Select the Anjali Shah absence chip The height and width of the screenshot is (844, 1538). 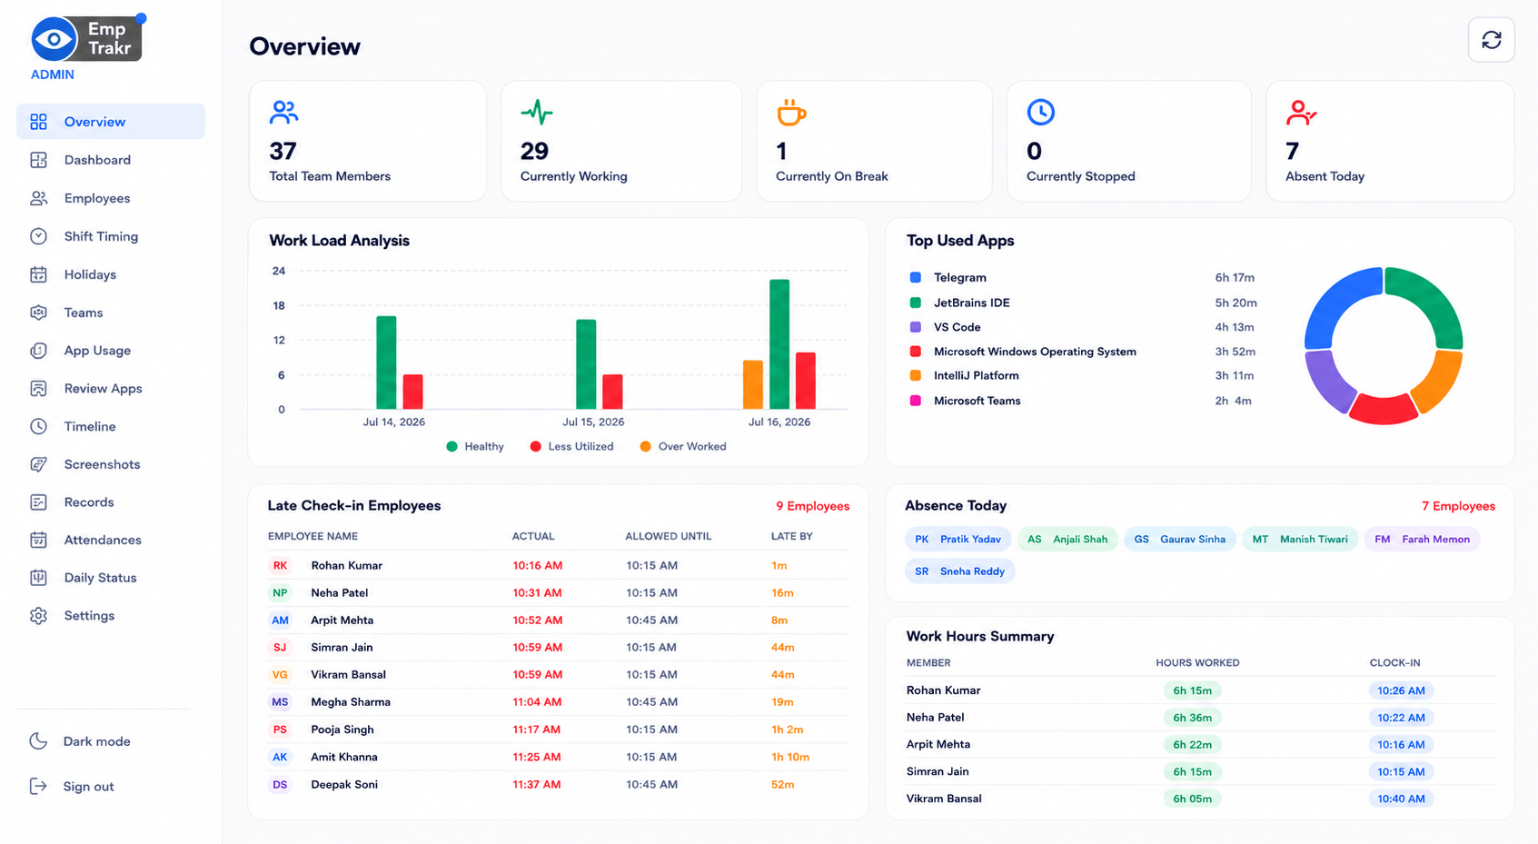[x=1067, y=540]
